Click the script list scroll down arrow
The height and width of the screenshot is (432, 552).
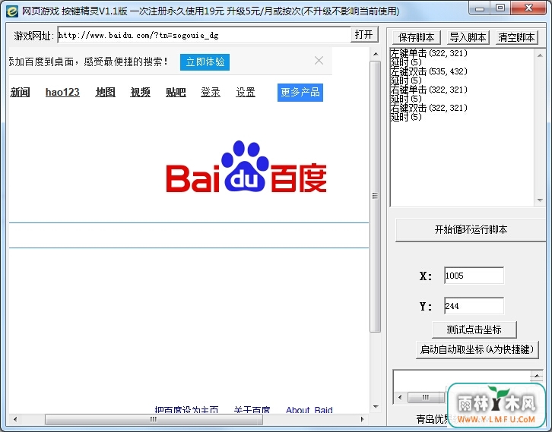pyautogui.click(x=540, y=200)
